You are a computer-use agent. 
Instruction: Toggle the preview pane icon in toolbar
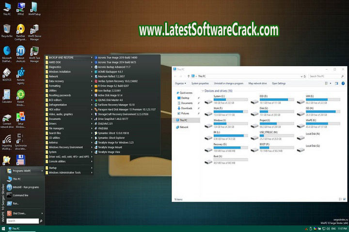pyautogui.click(x=336, y=83)
